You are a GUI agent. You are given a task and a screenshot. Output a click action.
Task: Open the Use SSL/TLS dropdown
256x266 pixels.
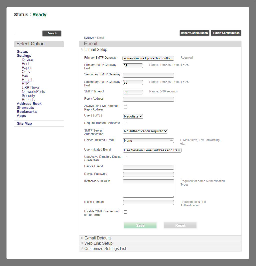pos(133,116)
